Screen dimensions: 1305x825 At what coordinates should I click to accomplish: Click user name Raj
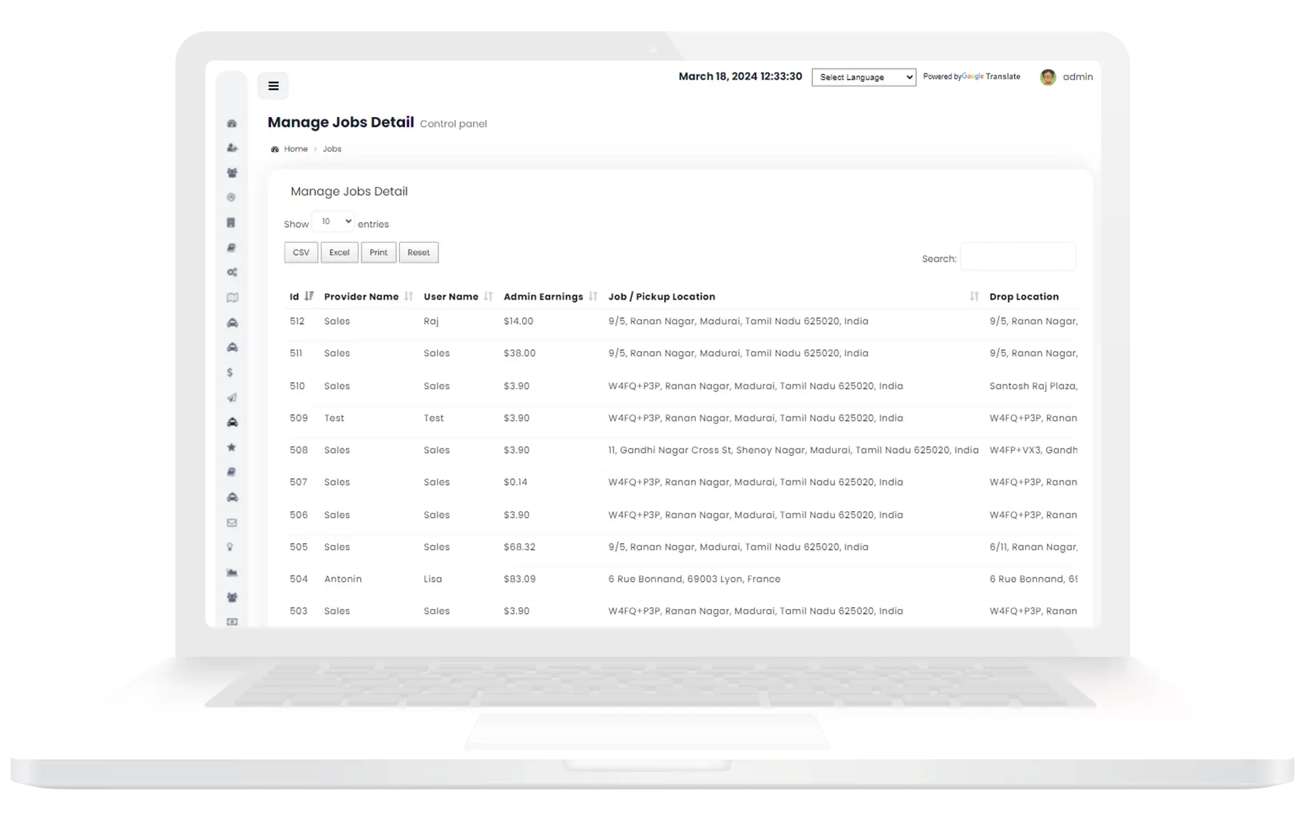[431, 322]
